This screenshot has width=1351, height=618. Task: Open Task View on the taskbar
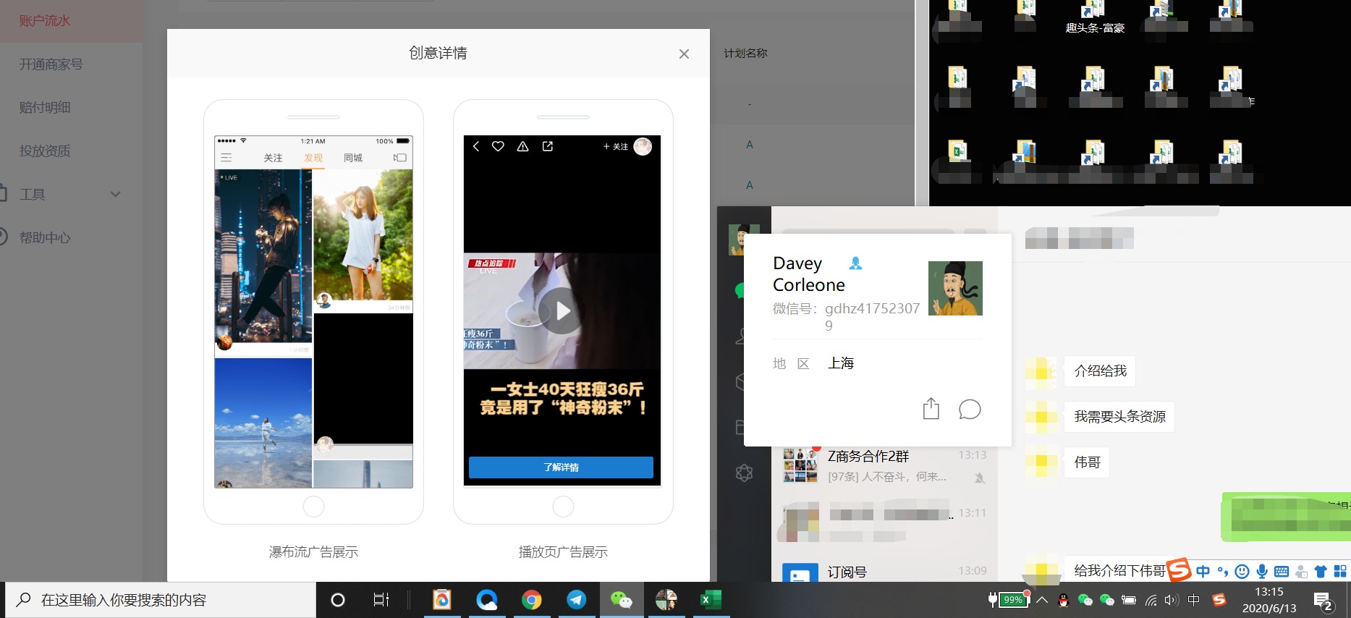[x=381, y=600]
